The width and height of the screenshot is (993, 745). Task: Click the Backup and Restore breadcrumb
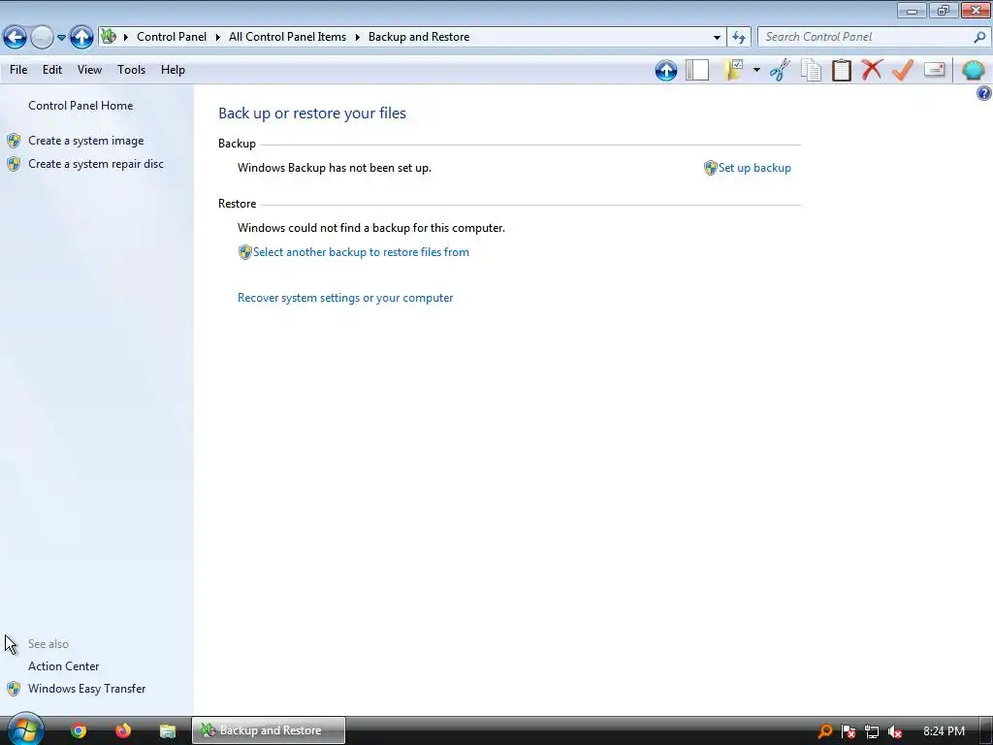[419, 37]
